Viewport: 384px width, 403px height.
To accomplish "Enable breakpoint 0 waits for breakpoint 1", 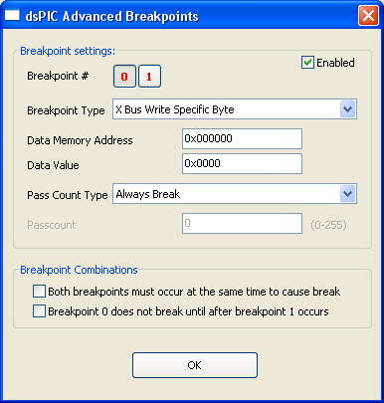I will 39,311.
